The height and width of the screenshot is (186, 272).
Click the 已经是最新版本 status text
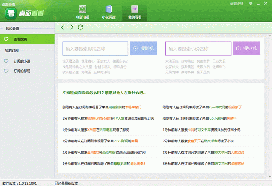coord(66,183)
